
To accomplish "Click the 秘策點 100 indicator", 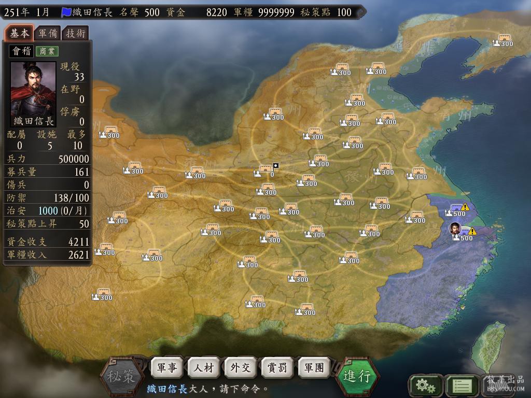I will [326, 12].
